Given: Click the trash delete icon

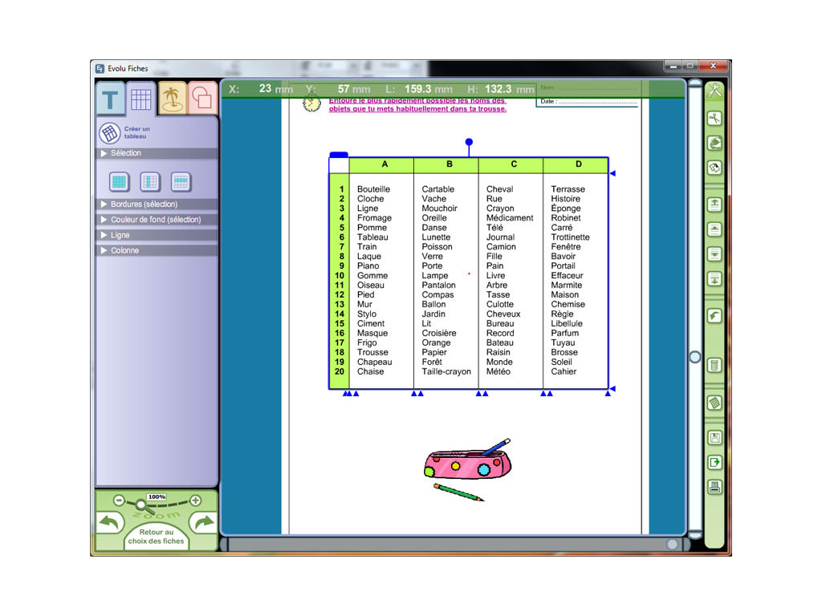Looking at the screenshot, I should tap(714, 366).
